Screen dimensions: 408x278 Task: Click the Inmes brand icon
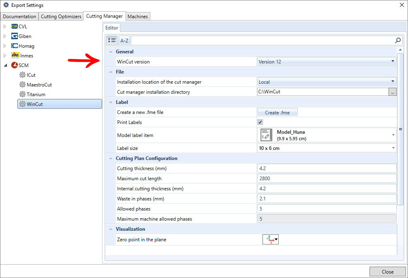click(x=15, y=55)
